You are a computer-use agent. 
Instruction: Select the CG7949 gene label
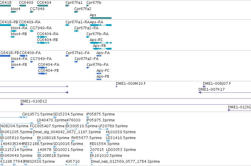click(37, 9)
